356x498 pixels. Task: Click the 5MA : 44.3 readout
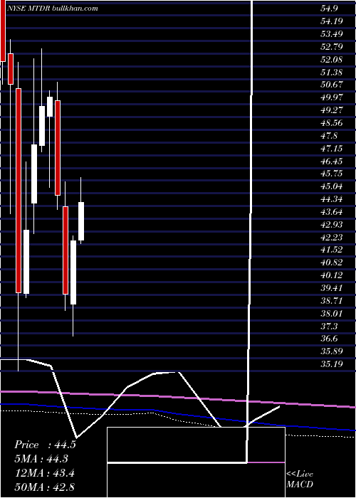[41, 459]
